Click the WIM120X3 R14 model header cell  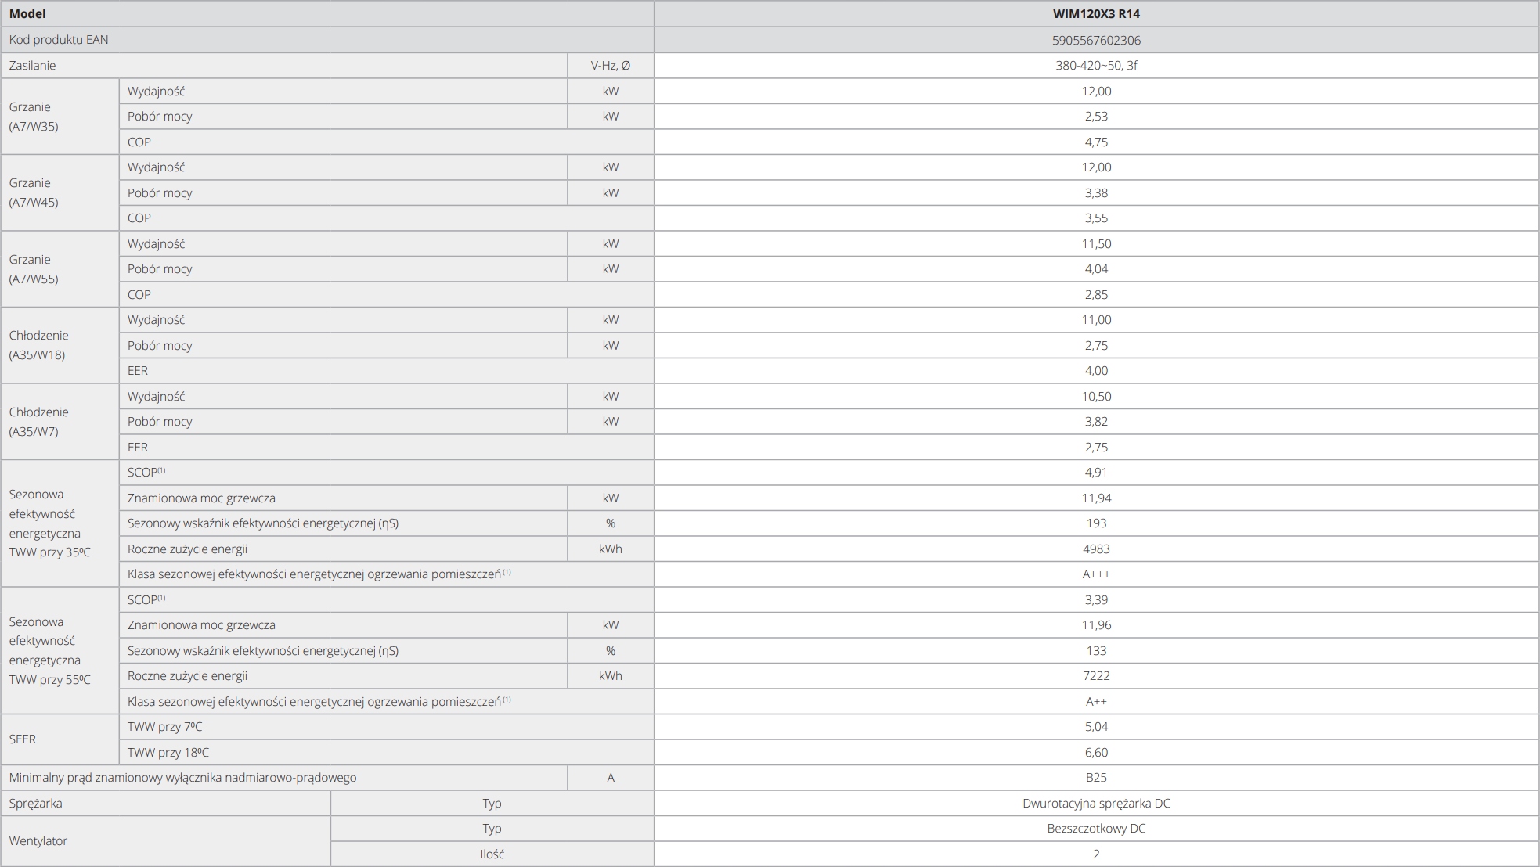[x=1095, y=14]
